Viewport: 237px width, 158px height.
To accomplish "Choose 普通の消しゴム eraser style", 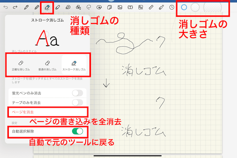I will pyautogui.click(x=47, y=65).
